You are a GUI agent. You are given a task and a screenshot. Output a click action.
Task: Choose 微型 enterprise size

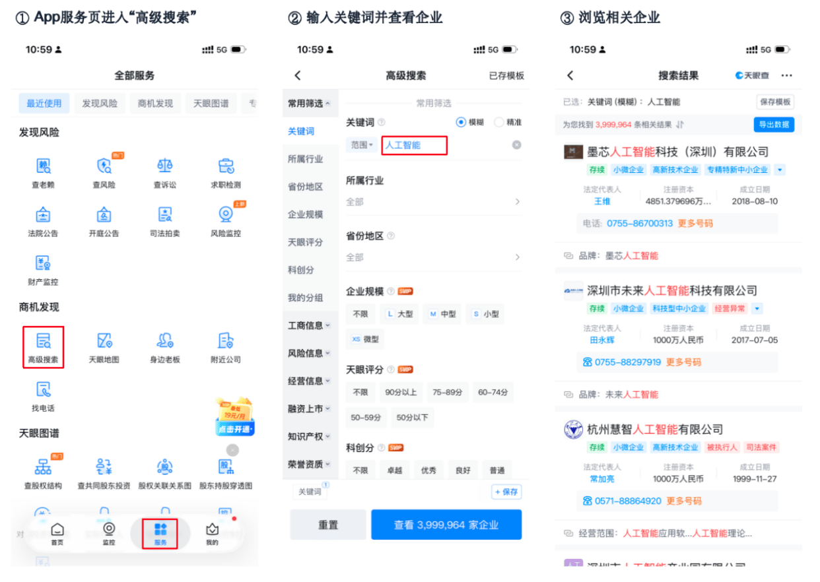[x=365, y=339]
